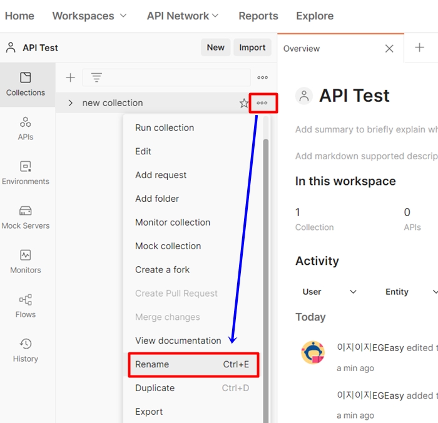Screen dimensions: 438x423
Task: Choose Rename from the menu
Action: 193,364
